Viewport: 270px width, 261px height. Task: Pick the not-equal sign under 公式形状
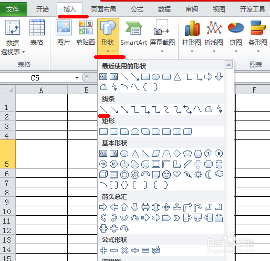point(156,250)
